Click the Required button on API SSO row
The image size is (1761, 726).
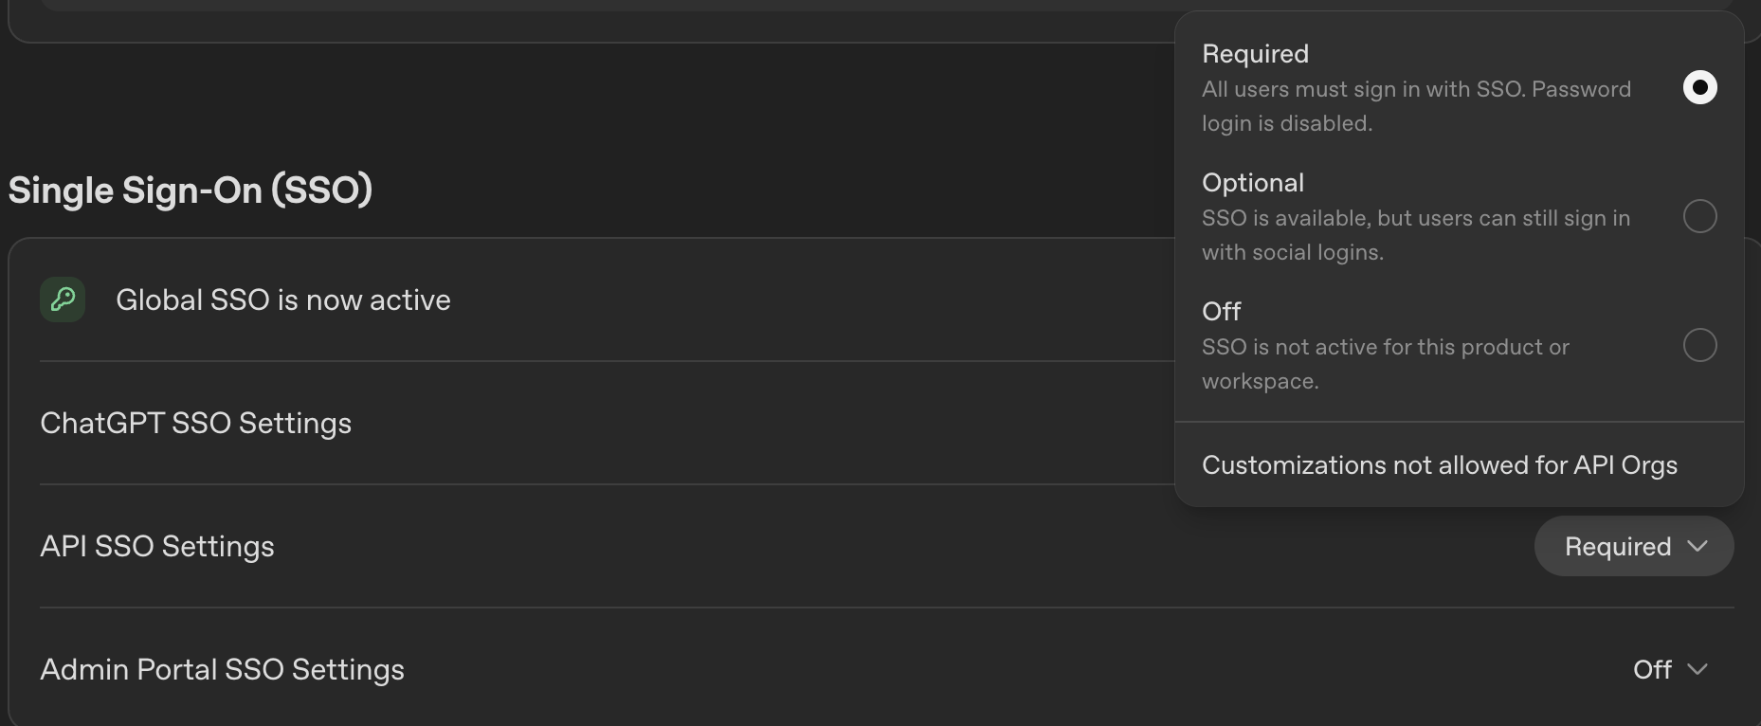click(x=1633, y=546)
